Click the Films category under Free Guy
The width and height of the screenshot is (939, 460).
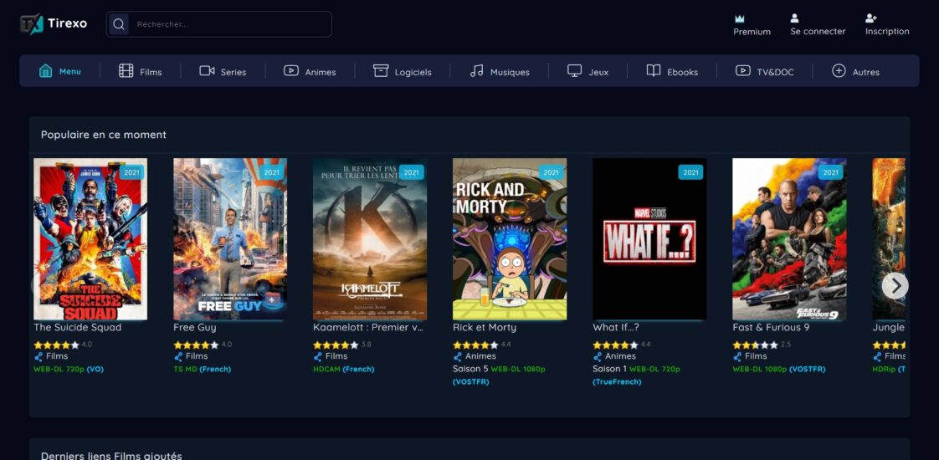pos(196,356)
